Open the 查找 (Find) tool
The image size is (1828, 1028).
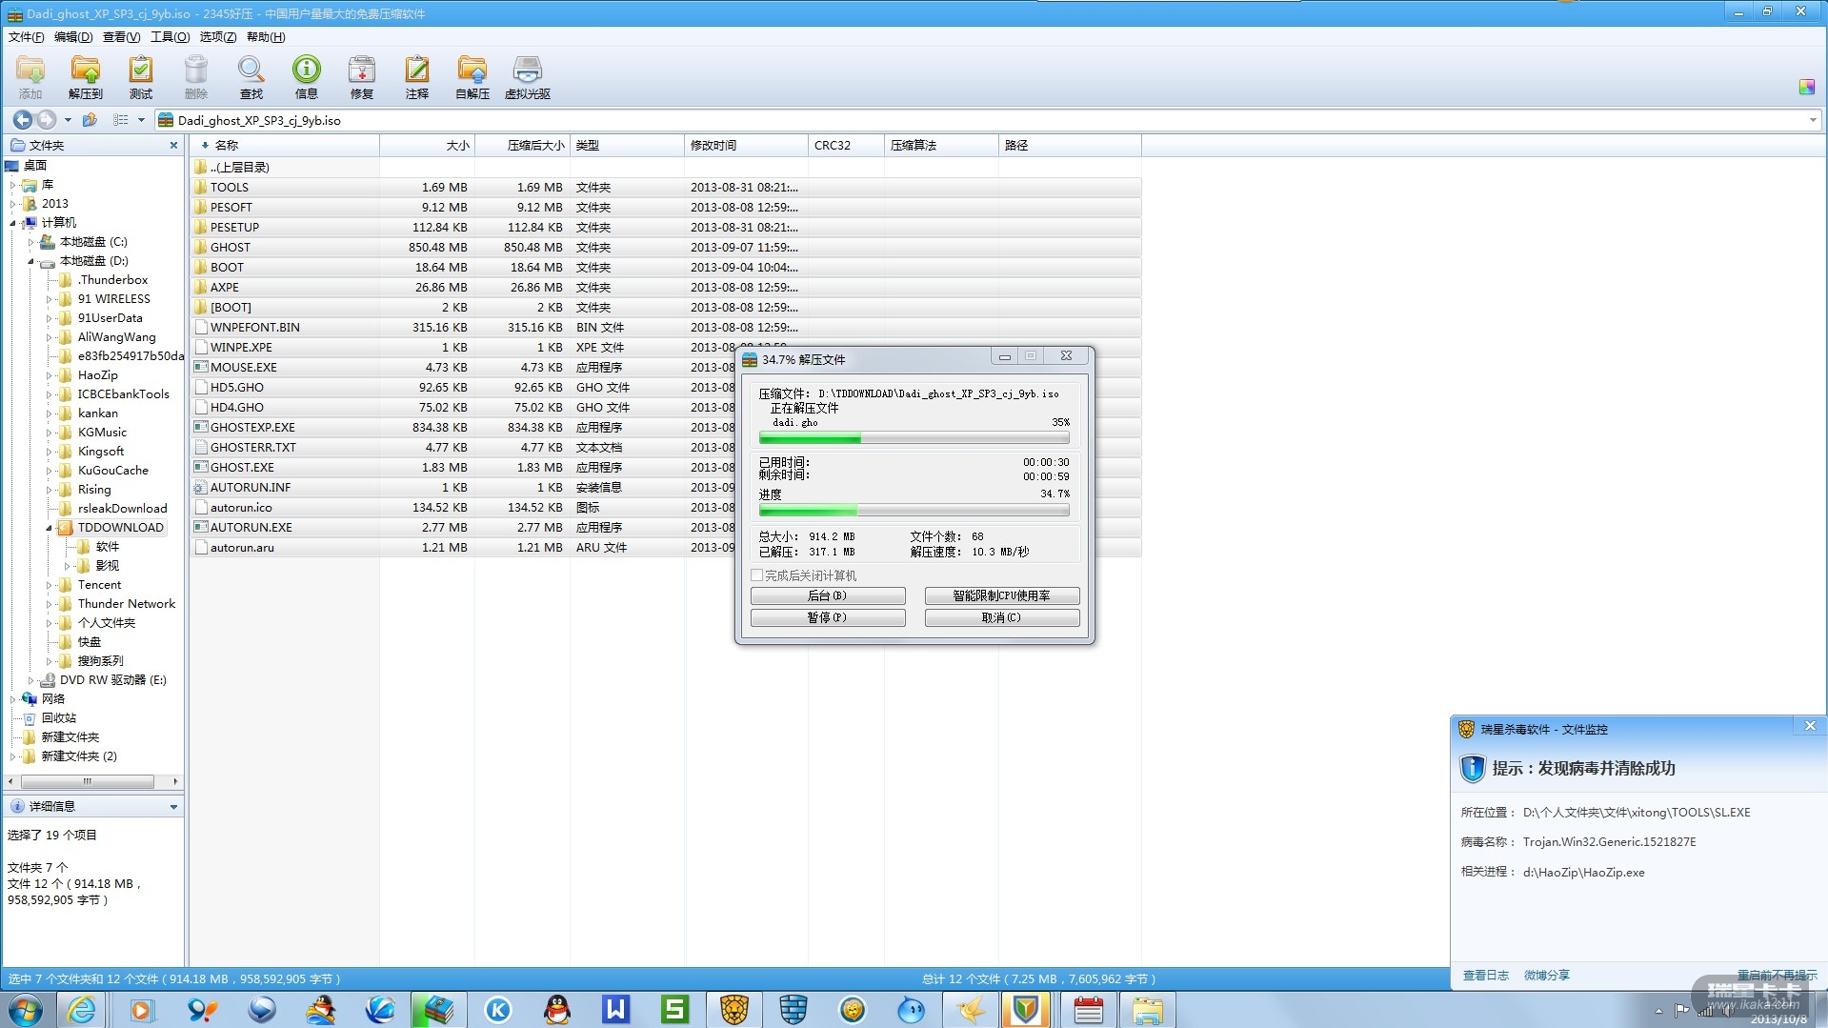pos(251,76)
